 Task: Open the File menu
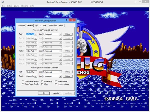click(x=4, y=6)
